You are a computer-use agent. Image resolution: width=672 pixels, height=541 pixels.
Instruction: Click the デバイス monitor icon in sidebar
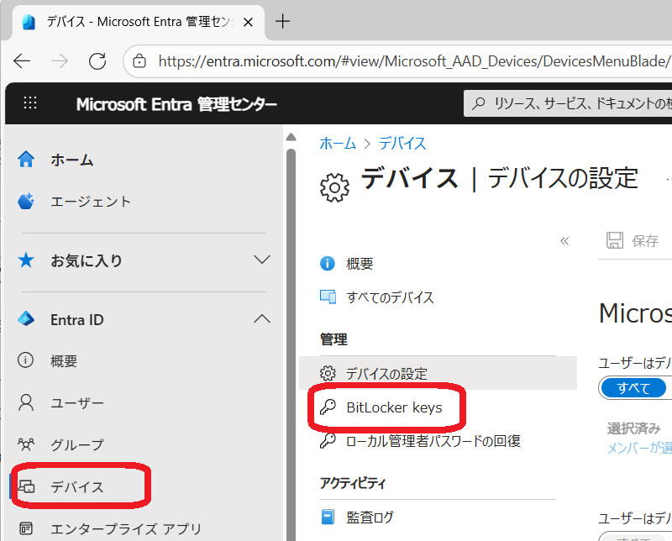(26, 486)
